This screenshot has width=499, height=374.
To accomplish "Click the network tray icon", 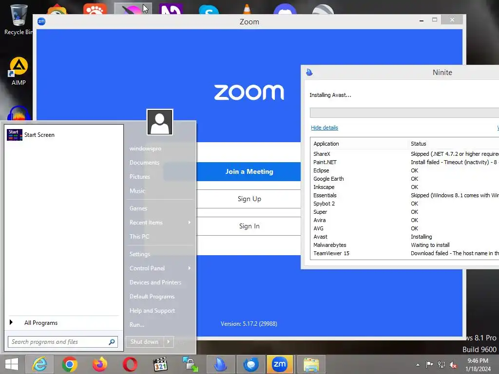I will [x=441, y=364].
